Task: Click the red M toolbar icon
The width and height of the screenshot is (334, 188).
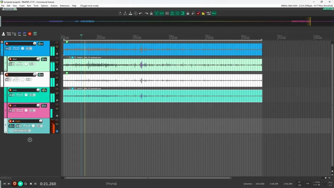Action: pyautogui.click(x=198, y=13)
